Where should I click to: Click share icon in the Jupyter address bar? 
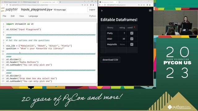[85, 5]
